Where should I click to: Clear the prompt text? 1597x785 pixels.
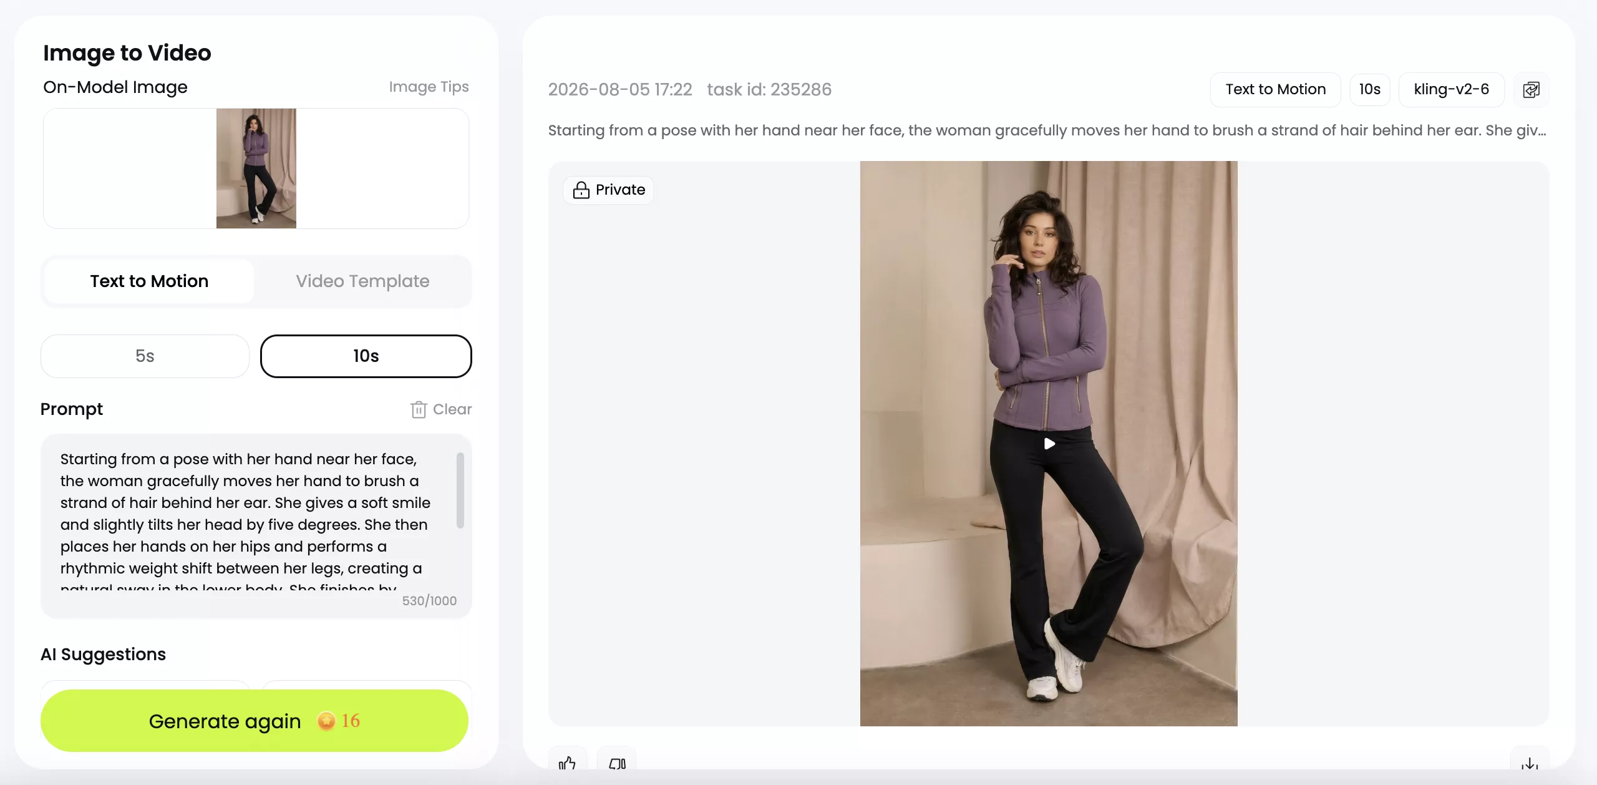(x=441, y=409)
